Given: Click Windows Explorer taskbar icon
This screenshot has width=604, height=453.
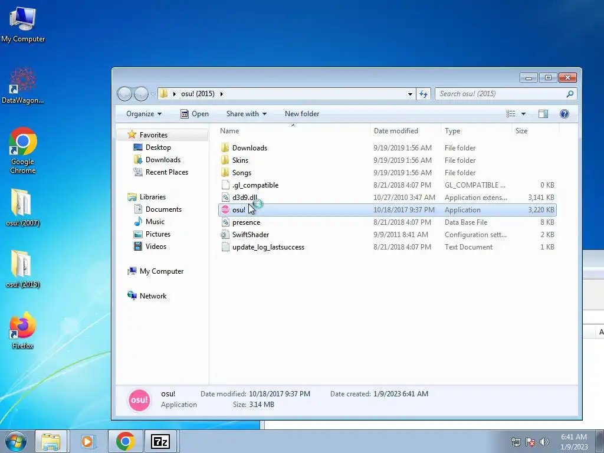Looking at the screenshot, I should pos(51,441).
